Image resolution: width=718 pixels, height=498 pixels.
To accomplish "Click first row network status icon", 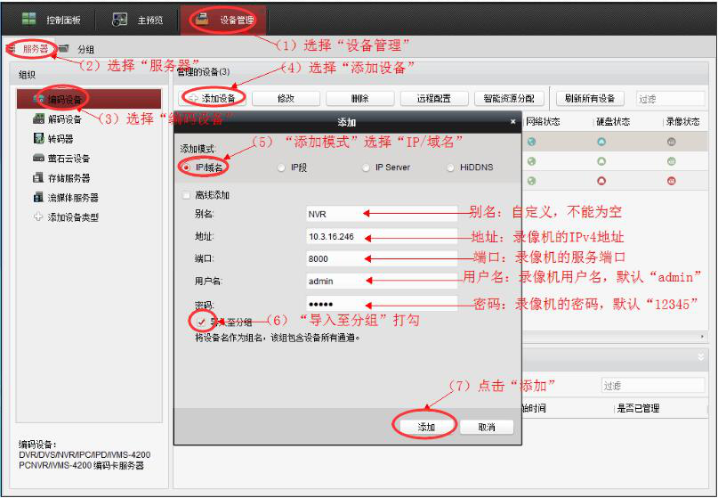I will [x=531, y=142].
